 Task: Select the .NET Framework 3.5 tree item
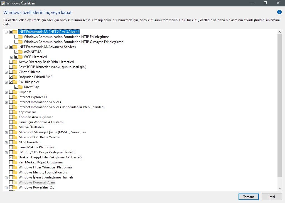pos(49,32)
